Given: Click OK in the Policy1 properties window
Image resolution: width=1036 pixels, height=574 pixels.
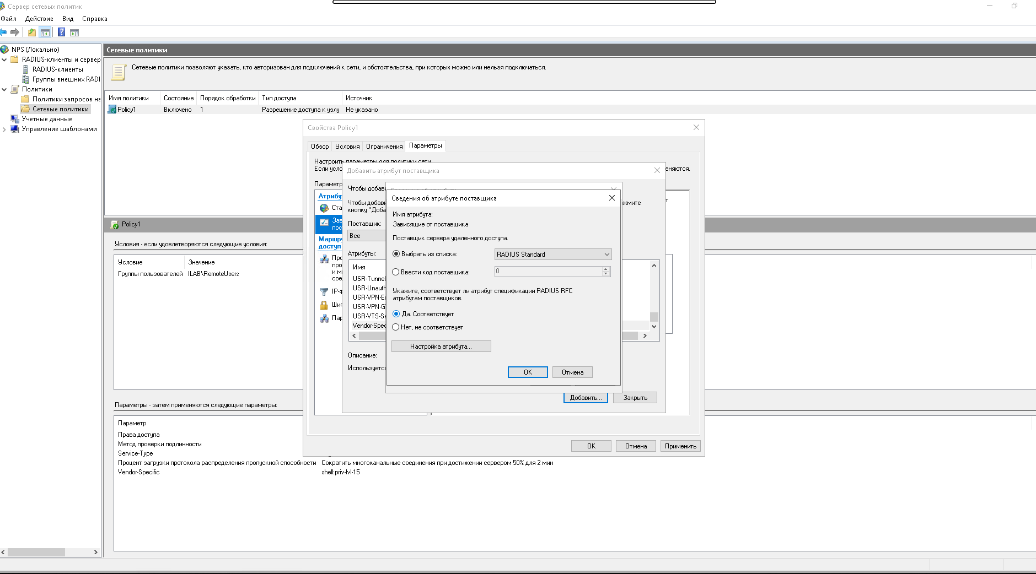Looking at the screenshot, I should tap(591, 446).
